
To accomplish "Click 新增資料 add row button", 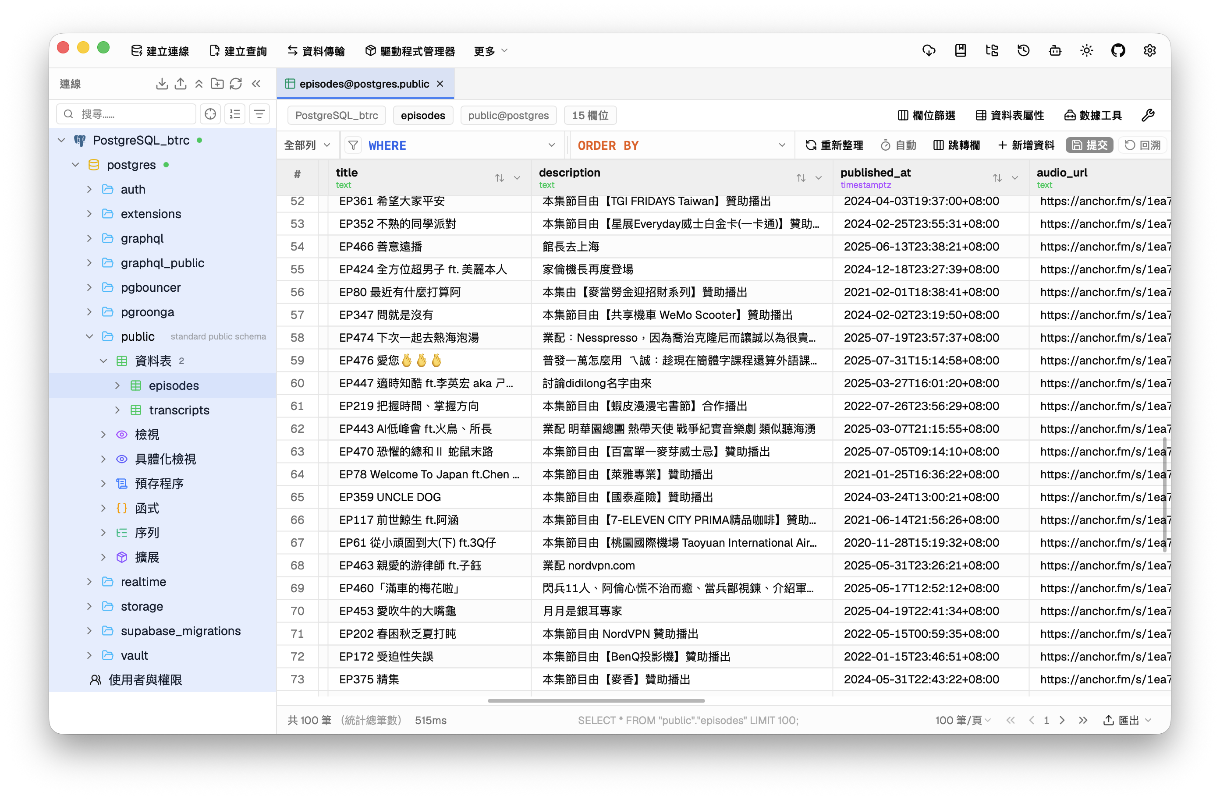I will pos(1026,145).
